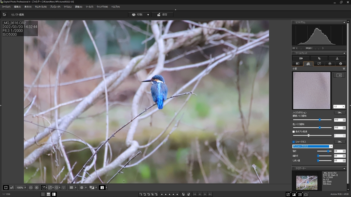
Task: Click the 輝度ノイズ緩和 slider handle
Action: coord(320,120)
